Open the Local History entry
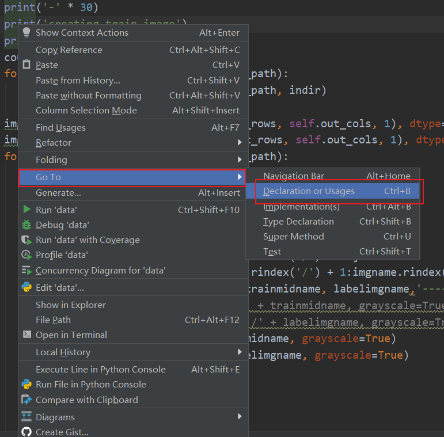This screenshot has height=437, width=444. click(x=134, y=352)
